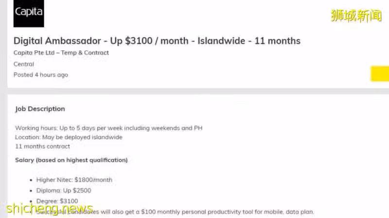389x218 pixels.
Task: Click the Job Description heading
Action: point(40,109)
